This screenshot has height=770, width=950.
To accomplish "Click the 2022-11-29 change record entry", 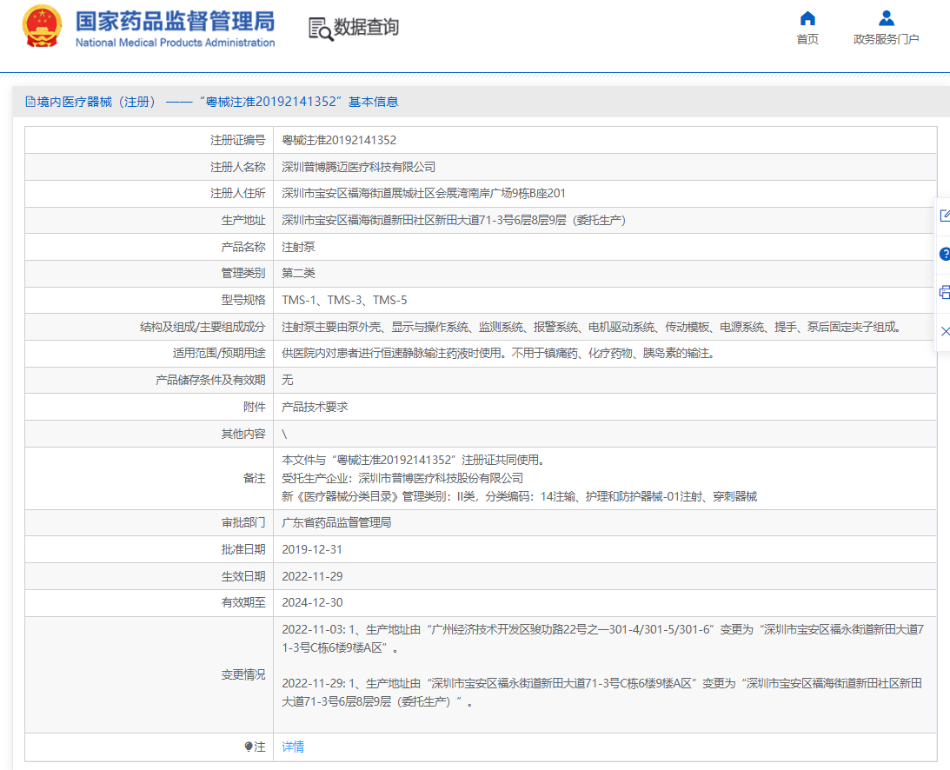I will click(x=602, y=693).
